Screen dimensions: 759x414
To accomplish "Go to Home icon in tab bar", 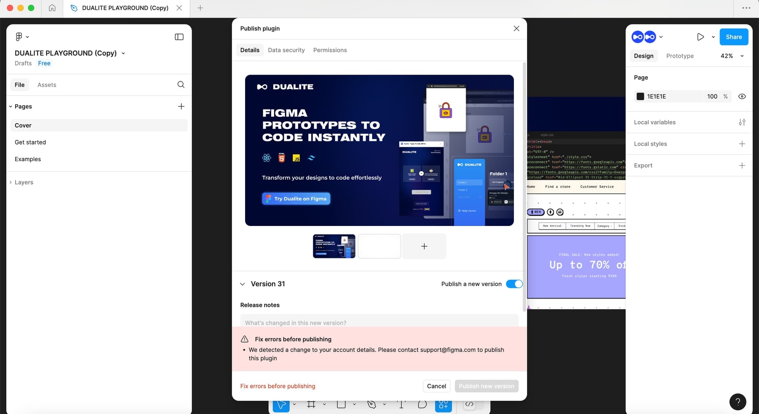I will pyautogui.click(x=52, y=8).
